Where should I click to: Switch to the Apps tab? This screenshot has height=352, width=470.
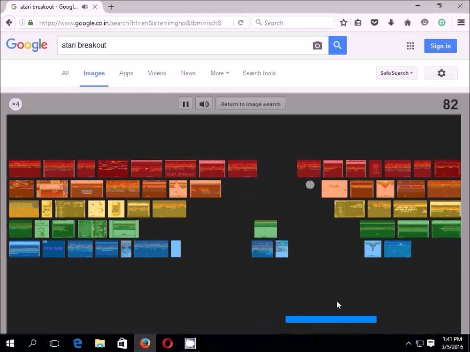click(x=126, y=73)
